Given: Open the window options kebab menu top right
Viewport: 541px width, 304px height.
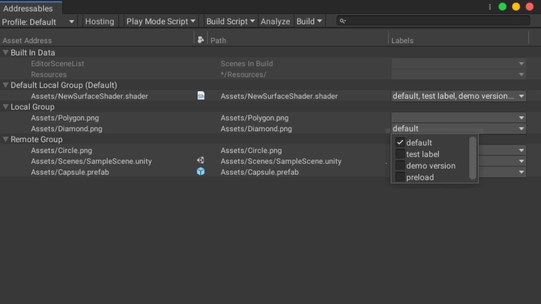Looking at the screenshot, I should pos(490,6).
